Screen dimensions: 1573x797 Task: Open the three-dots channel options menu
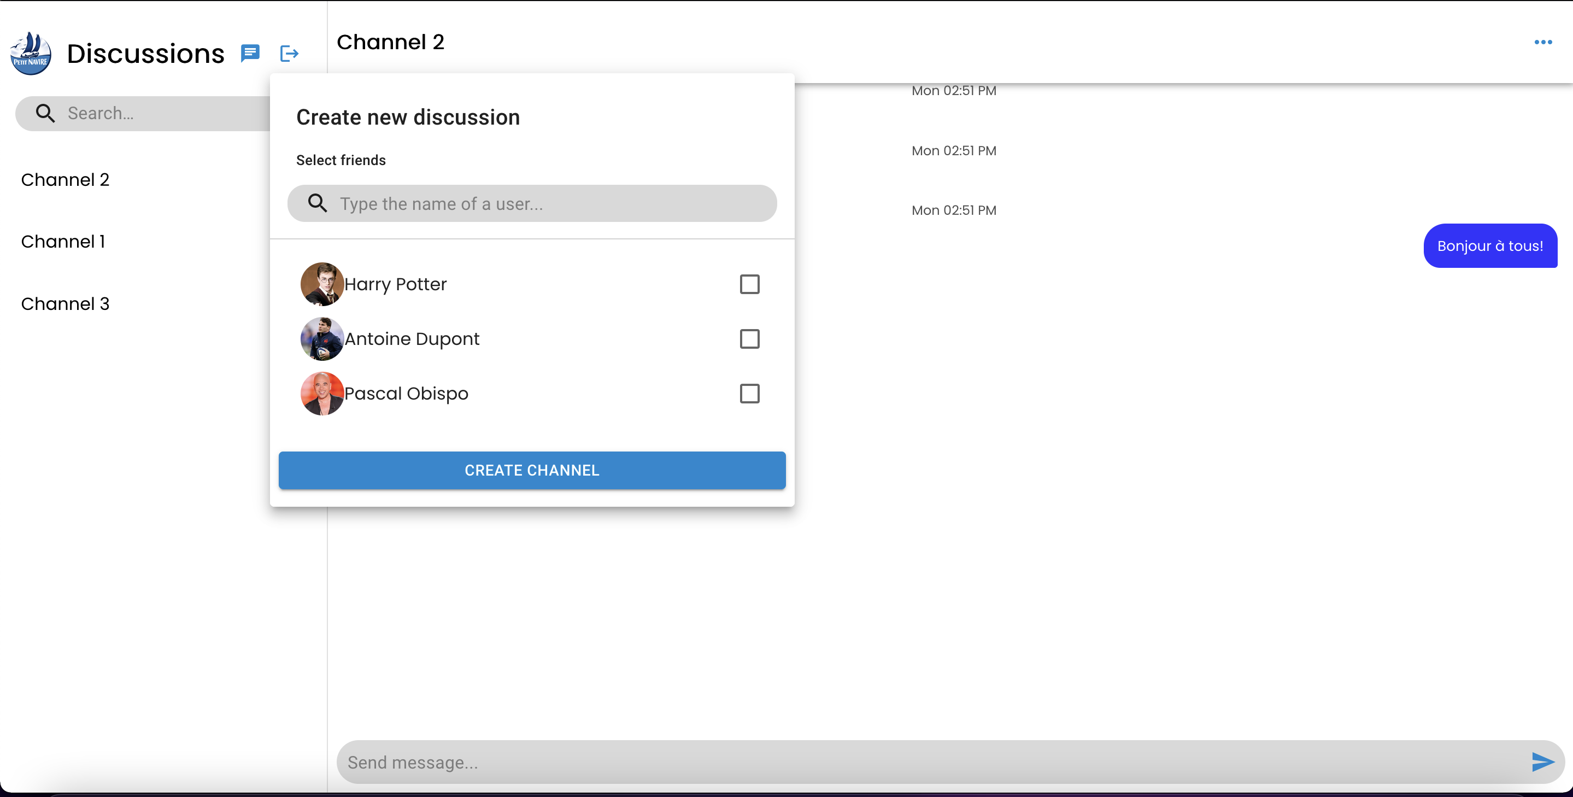1542,42
